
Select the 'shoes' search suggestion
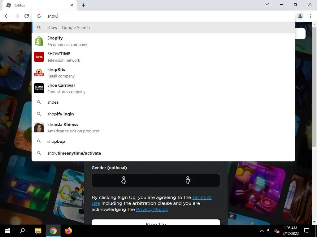(x=163, y=102)
